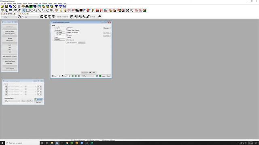Image resolution: width=259 pixels, height=145 pixels.
Task: Switch to the W1 TxRed tab
Action: pos(59,33)
